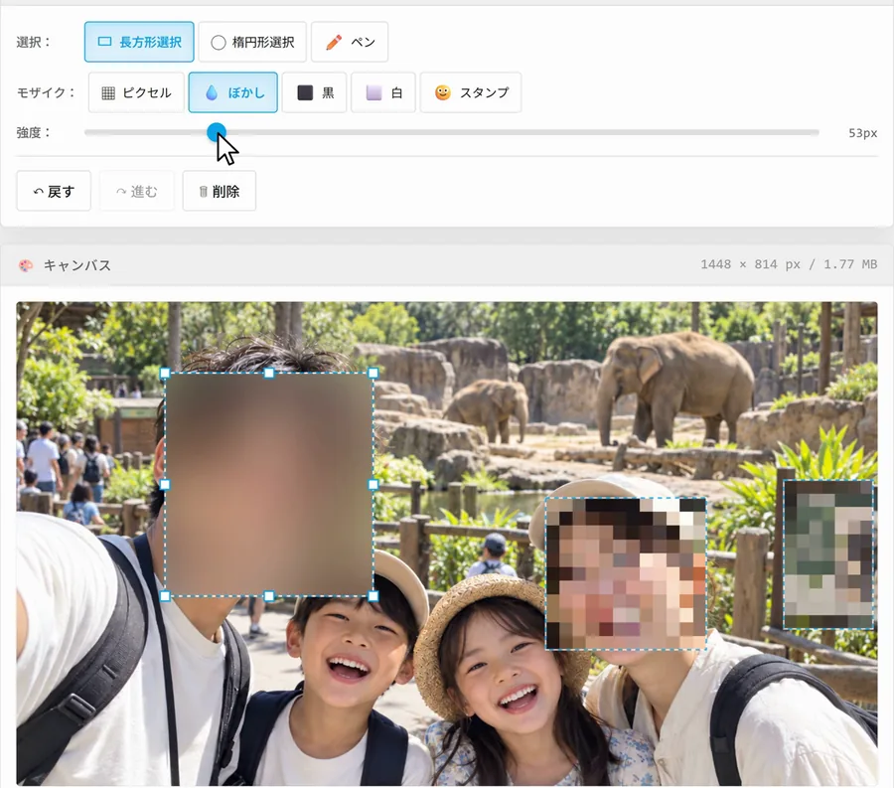Redo with the 進む button
The image size is (894, 788).
click(137, 191)
